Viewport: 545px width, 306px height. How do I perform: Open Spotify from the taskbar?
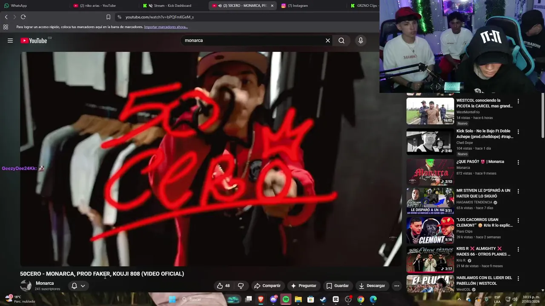click(x=286, y=299)
